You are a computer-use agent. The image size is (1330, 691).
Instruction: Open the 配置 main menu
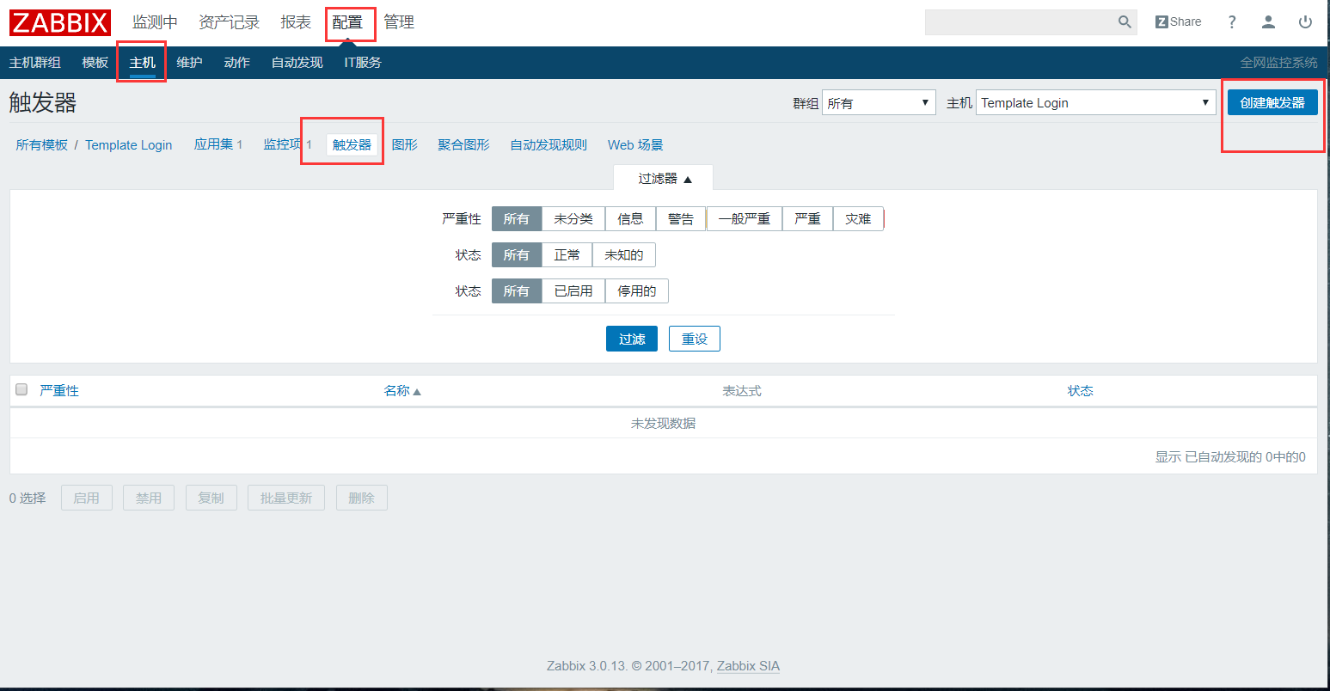[347, 22]
